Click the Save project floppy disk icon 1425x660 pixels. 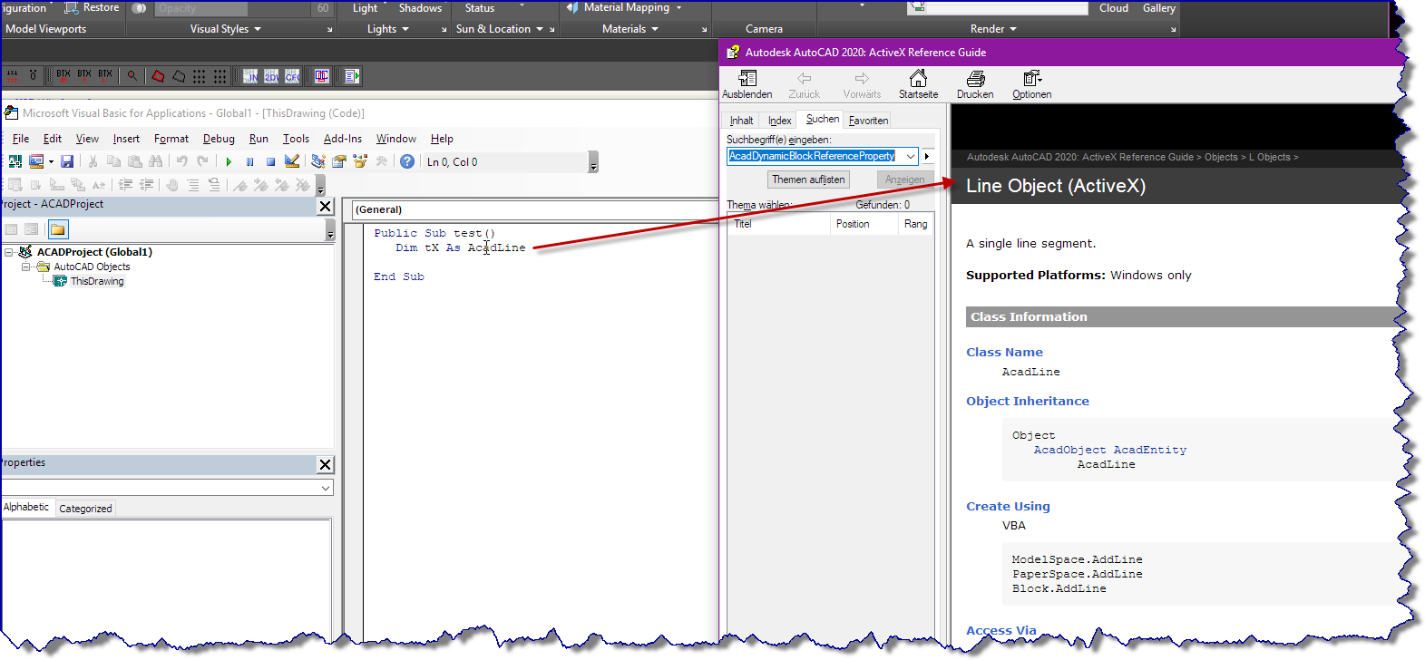67,161
